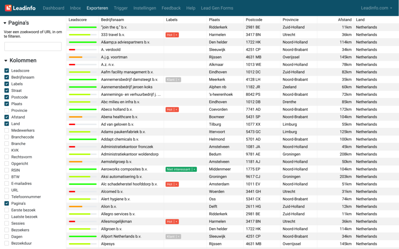This screenshot has height=249, width=399.
Task: Toggle the Postcode column checkbox
Action: (x=7, y=97)
